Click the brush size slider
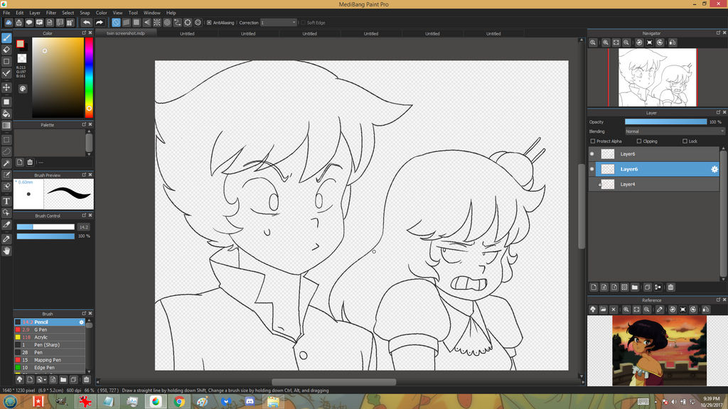 45,227
